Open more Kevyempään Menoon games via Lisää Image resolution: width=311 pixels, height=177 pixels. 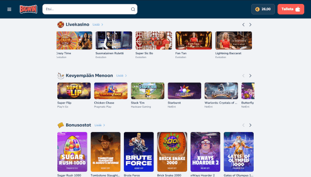pos(121,75)
